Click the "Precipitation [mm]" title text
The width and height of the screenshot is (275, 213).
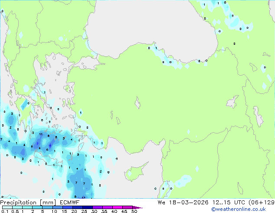point(28,203)
